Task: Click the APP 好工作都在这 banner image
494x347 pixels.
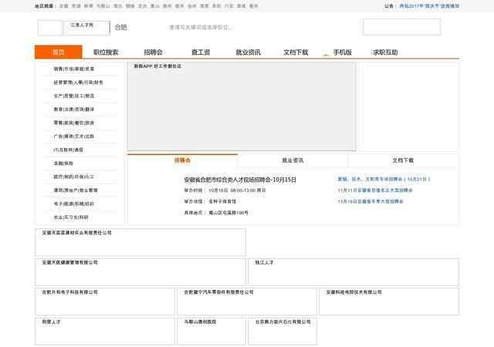Action: click(242, 106)
